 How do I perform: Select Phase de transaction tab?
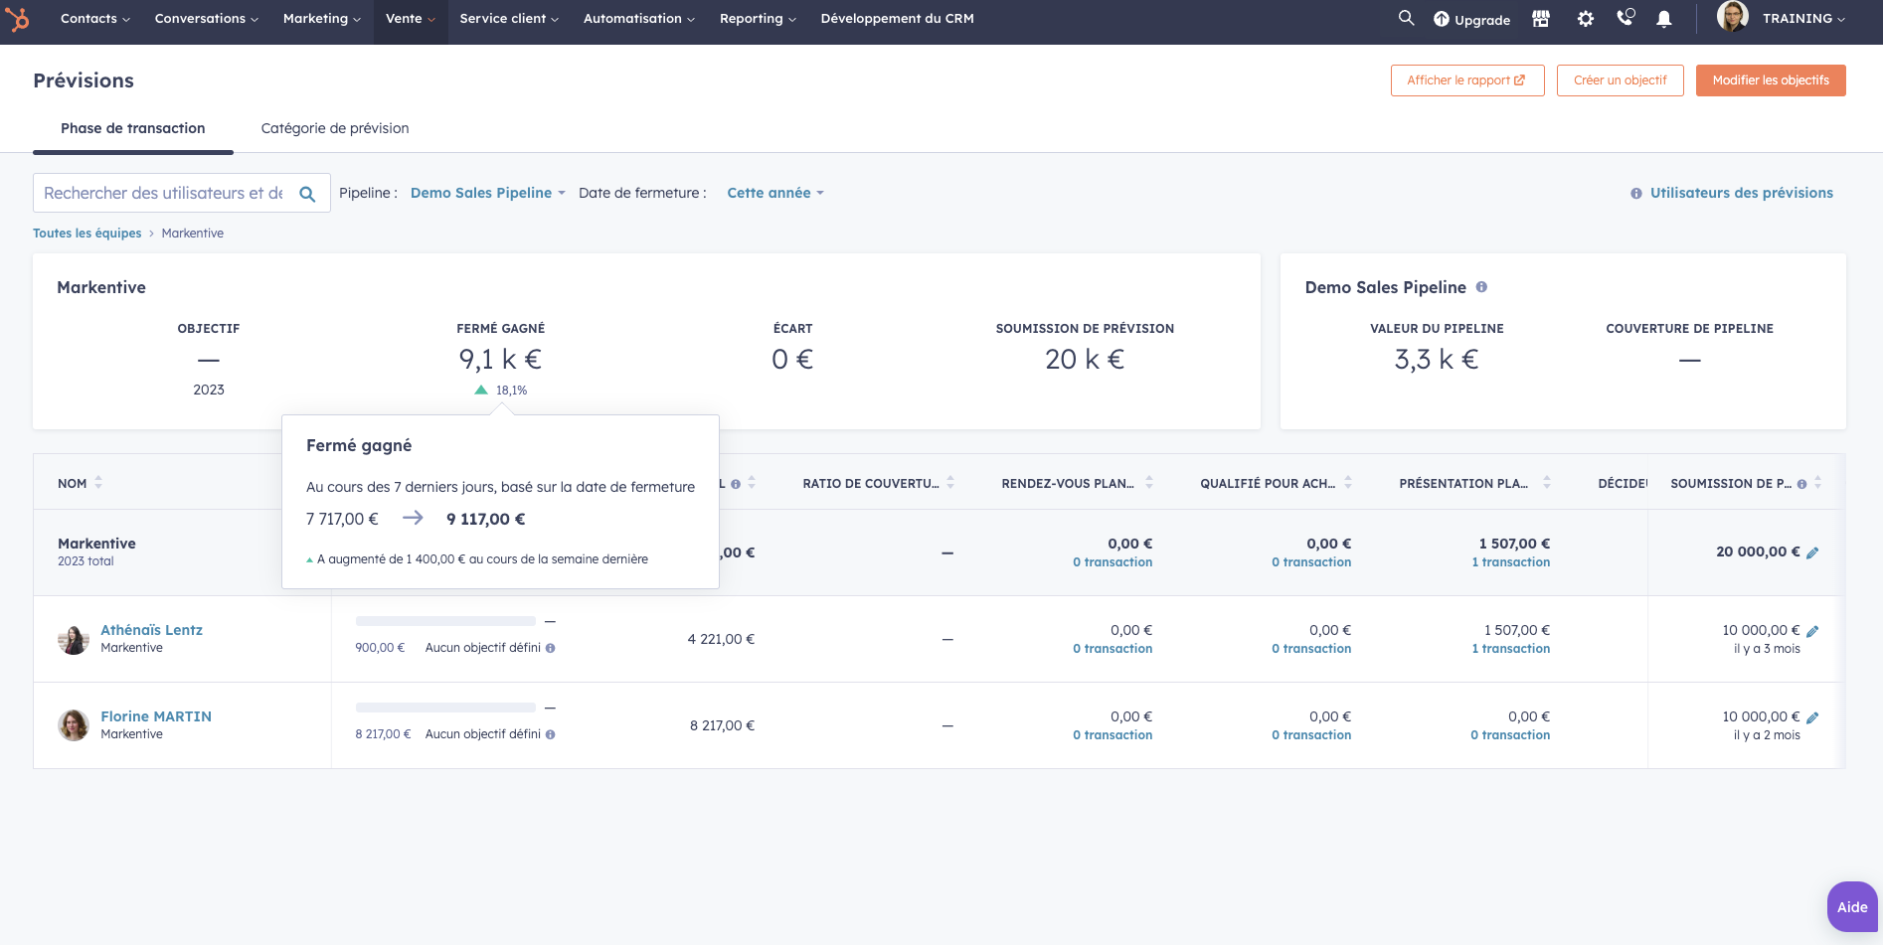tap(133, 128)
